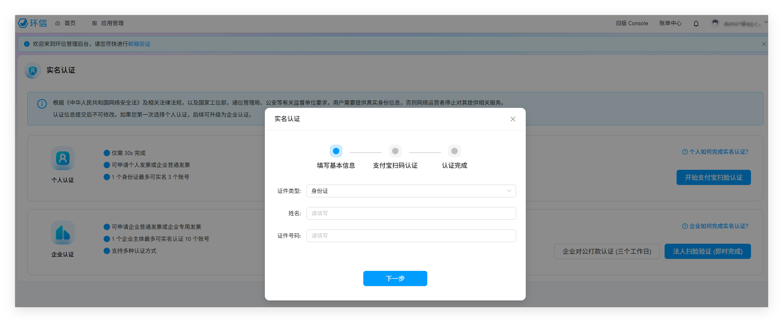Image resolution: width=783 pixels, height=322 pixels.
Task: Expand the user account menu arrow
Action: pyautogui.click(x=765, y=22)
